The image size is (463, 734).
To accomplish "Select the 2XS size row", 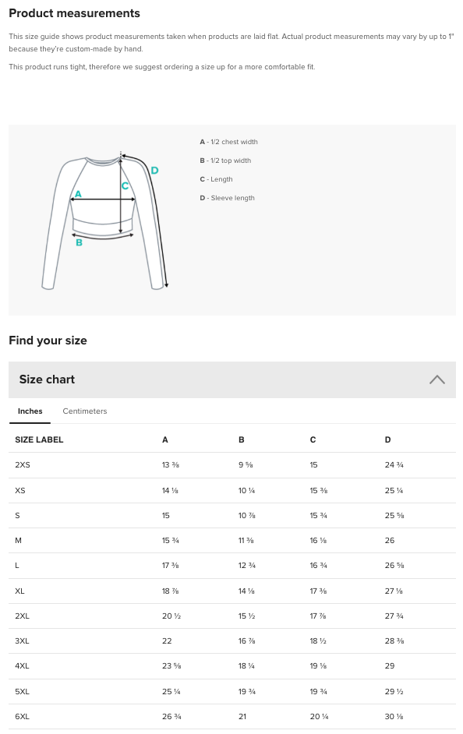I will (x=23, y=465).
